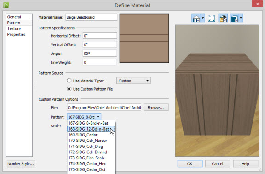
Task: Choose 174-SIDG_Cedar_Hex pattern option
Action: coord(91,164)
